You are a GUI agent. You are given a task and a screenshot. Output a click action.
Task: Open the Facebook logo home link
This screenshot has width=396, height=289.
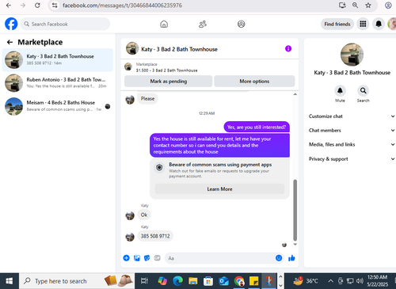pos(11,24)
